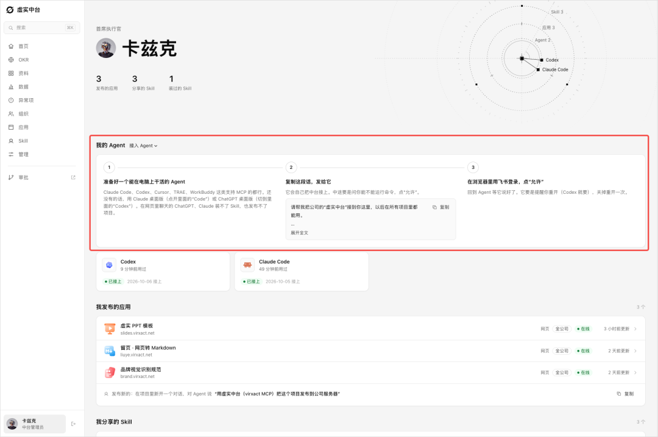Click the brand.virxact.net address

(x=137, y=377)
